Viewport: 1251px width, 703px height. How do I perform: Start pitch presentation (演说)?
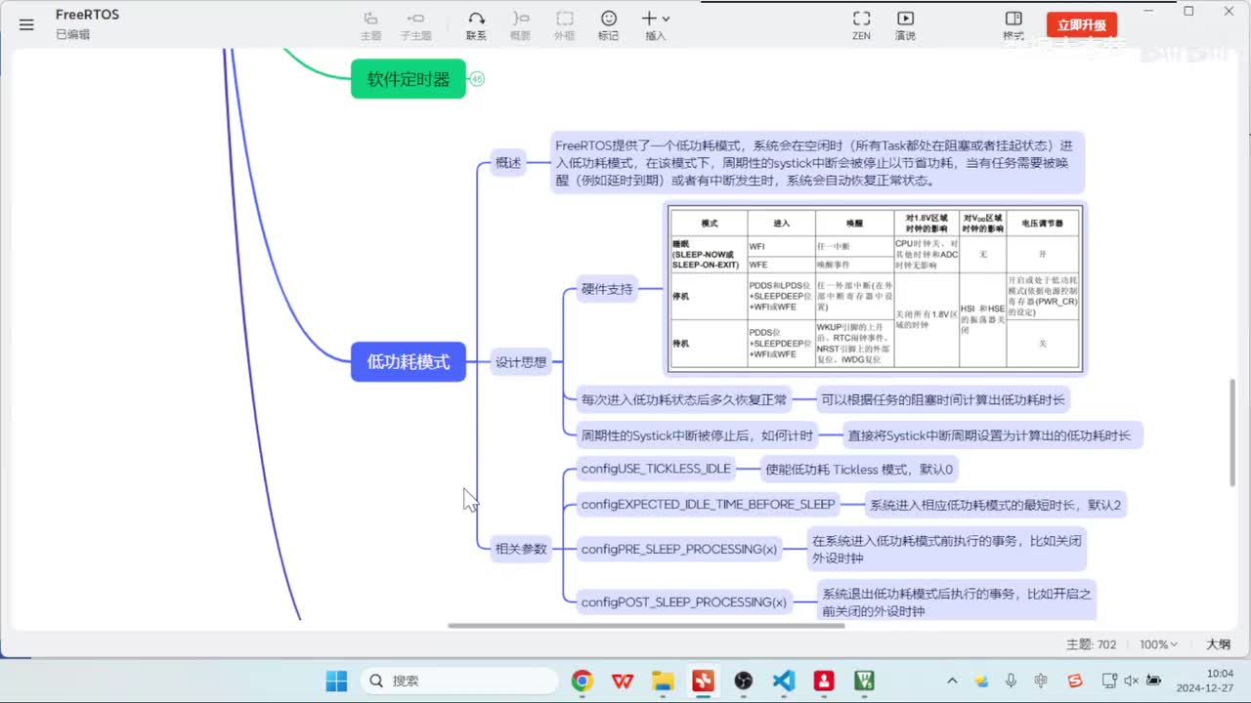click(x=905, y=25)
